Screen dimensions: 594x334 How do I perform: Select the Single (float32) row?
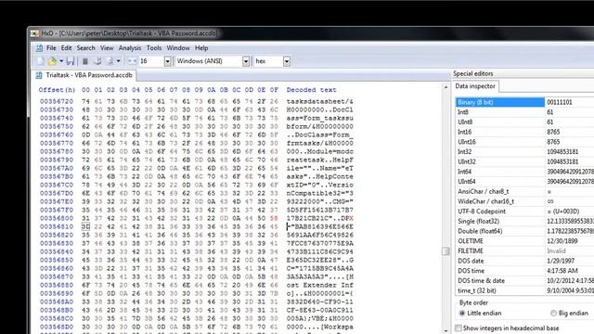[x=524, y=221]
